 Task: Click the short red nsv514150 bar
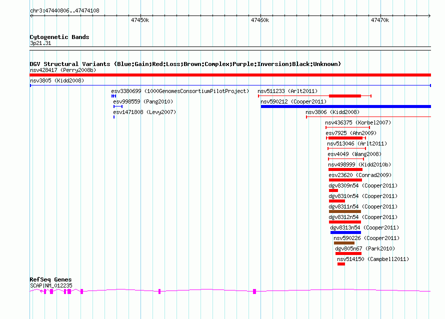pos(341,264)
